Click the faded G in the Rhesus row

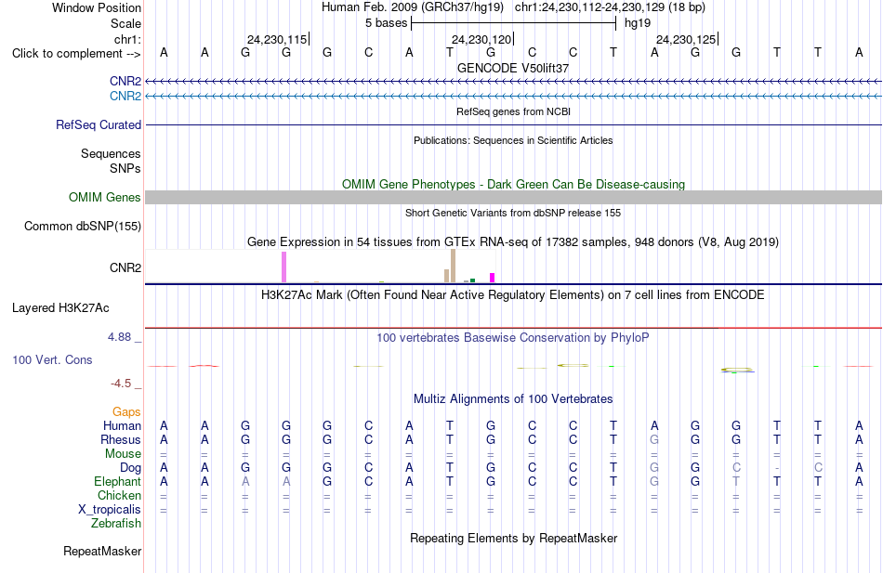[654, 440]
